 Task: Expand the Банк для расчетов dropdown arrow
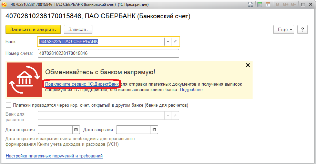[168, 116]
